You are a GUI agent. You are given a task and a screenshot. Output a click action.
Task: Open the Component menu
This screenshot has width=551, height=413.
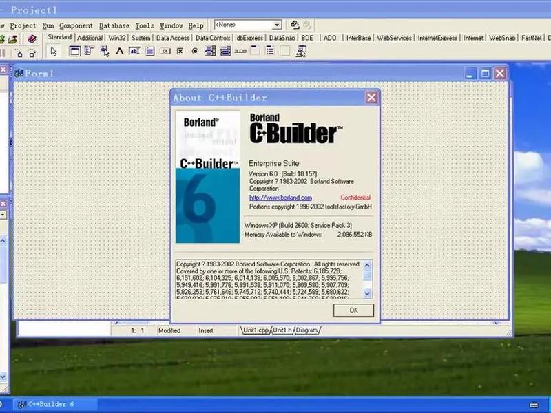point(76,25)
